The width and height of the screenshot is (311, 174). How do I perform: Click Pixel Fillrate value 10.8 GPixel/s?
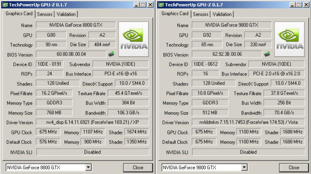[x=210, y=93]
